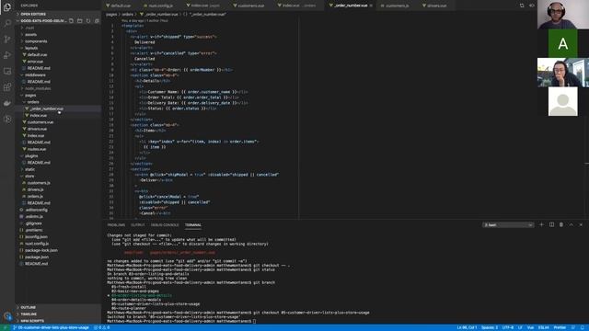Change indentation via Spaces: 2 indicator
This screenshot has height=331, width=589.
[490, 327]
